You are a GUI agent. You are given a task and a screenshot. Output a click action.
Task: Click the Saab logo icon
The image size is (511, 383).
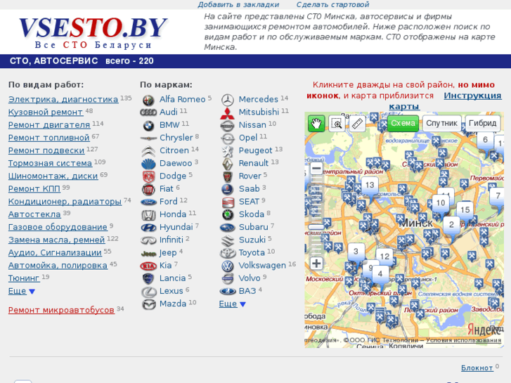pos(228,189)
